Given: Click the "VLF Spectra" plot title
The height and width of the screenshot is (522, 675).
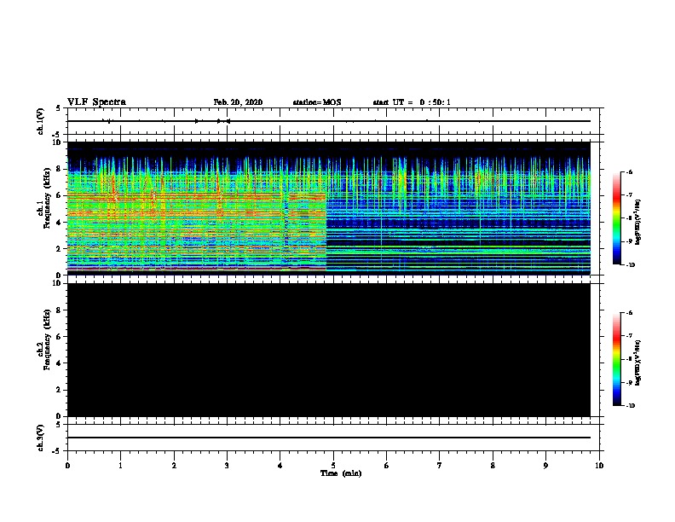Looking at the screenshot, I should click(96, 102).
